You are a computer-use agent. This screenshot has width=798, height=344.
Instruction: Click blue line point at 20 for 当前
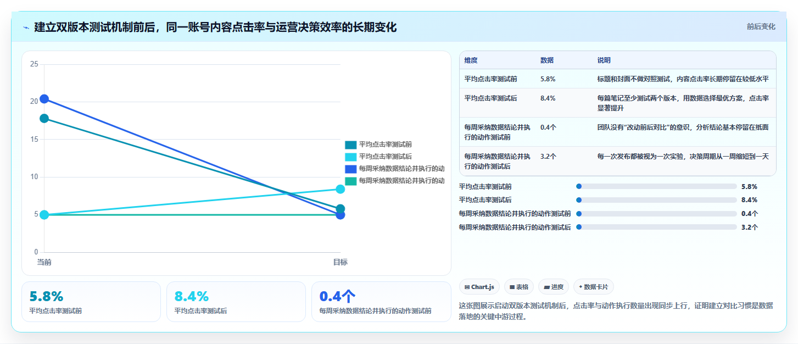click(44, 99)
